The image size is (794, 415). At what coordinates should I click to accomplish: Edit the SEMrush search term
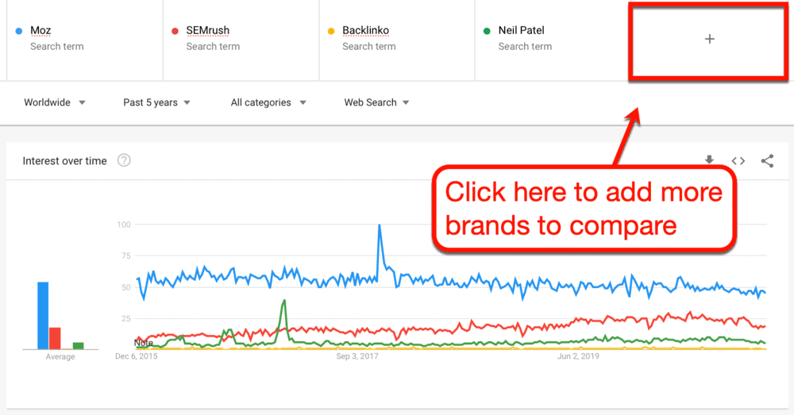point(208,31)
